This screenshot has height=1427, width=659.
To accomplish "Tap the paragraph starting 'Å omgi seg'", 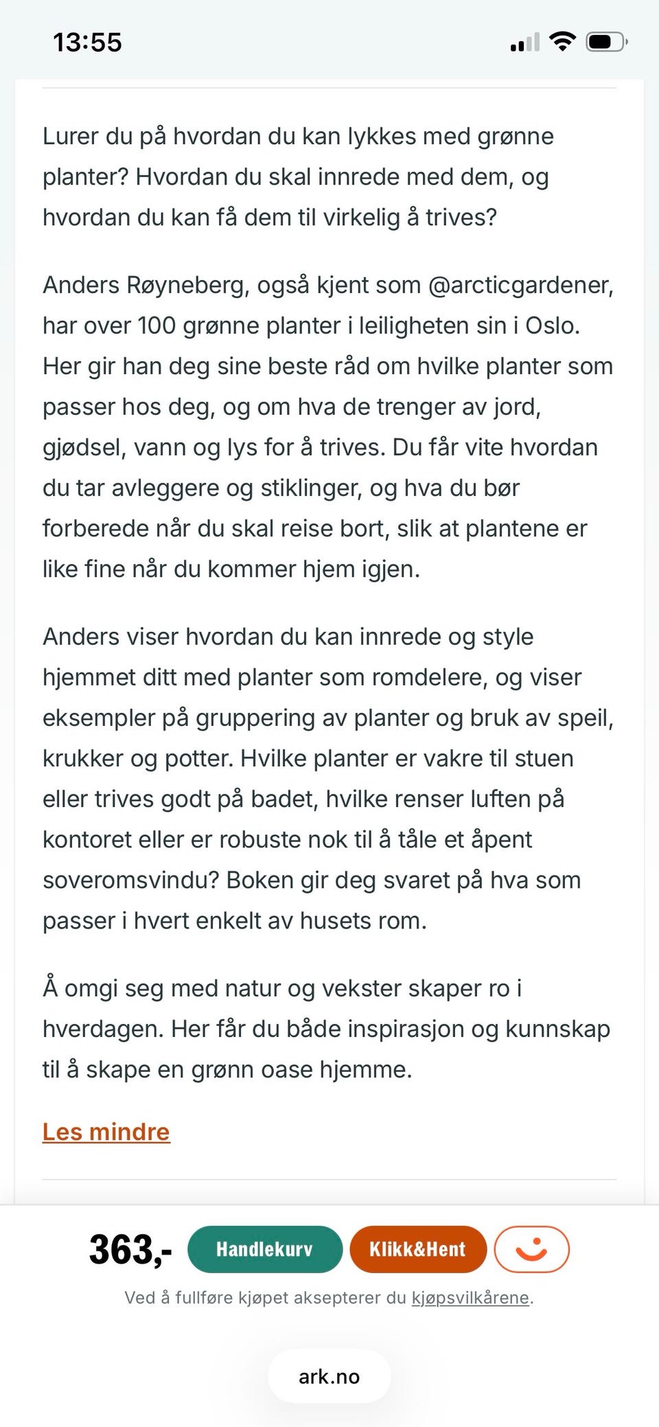I will tap(326, 1029).
